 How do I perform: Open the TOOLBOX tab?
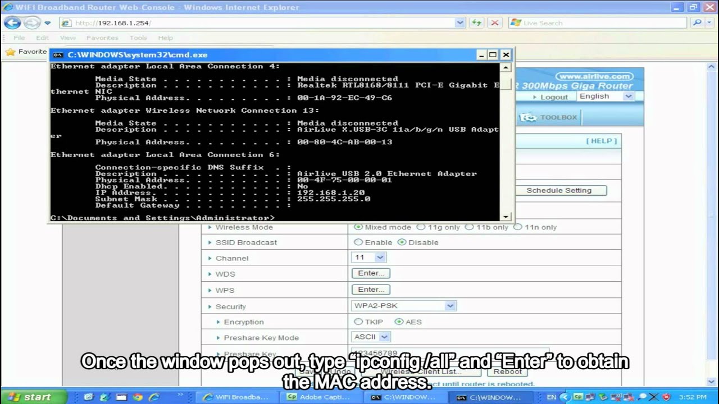[549, 117]
